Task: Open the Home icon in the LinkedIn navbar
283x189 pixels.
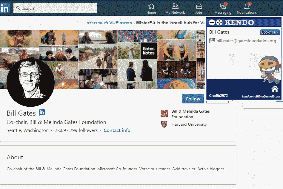Action: [x=151, y=7]
